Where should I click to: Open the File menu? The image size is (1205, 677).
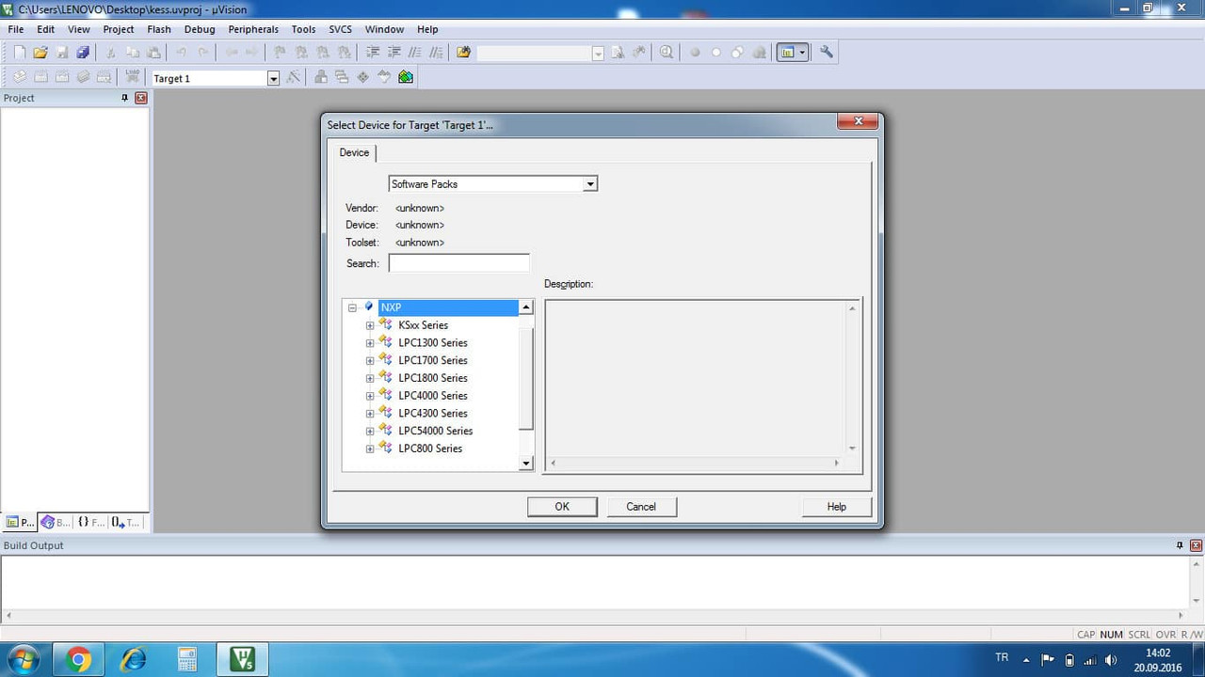coord(16,29)
